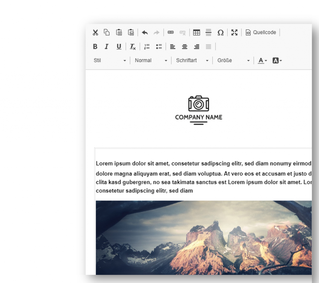Insert a link with the chain icon

170,32
